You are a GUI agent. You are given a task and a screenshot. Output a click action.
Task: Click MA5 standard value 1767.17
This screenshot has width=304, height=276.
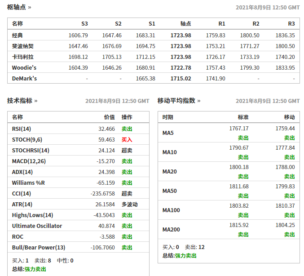tap(239, 129)
